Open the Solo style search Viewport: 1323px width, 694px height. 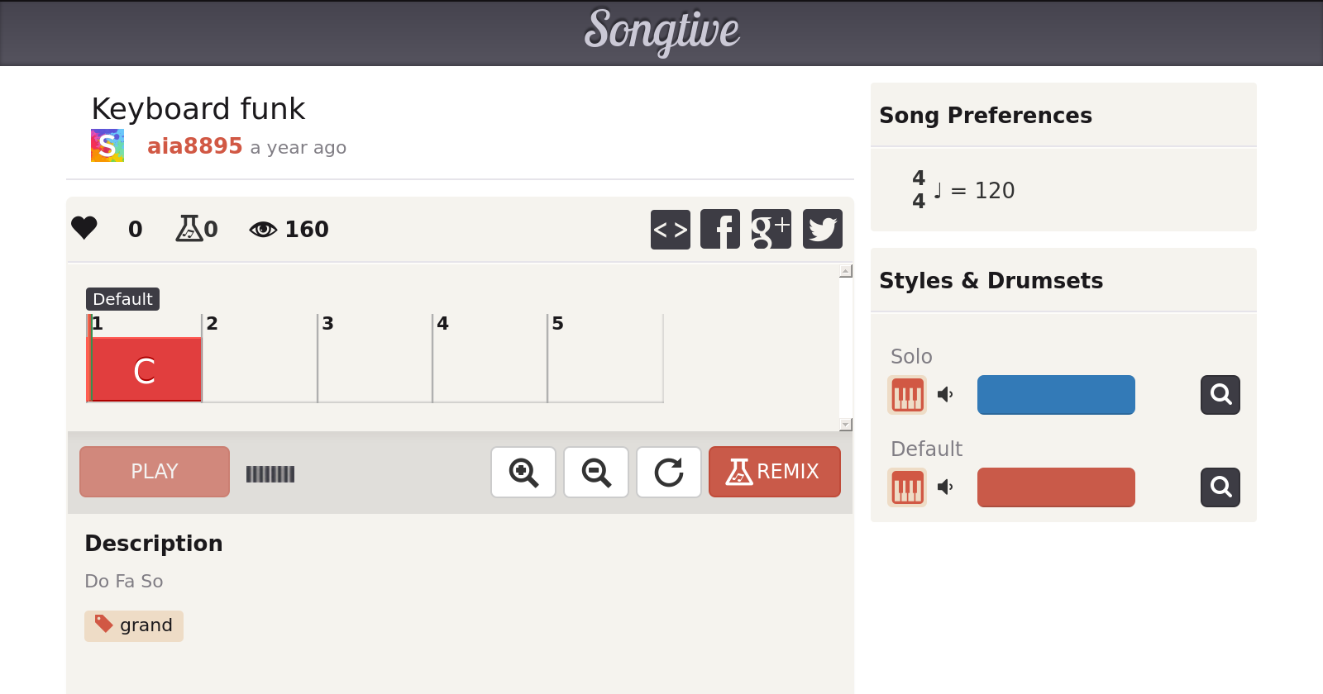pyautogui.click(x=1220, y=395)
